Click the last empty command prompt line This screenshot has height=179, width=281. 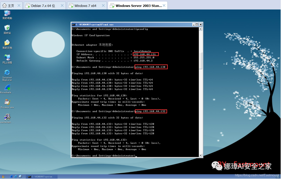click(x=104, y=156)
